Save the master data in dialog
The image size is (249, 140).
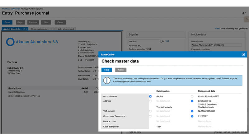106,70
